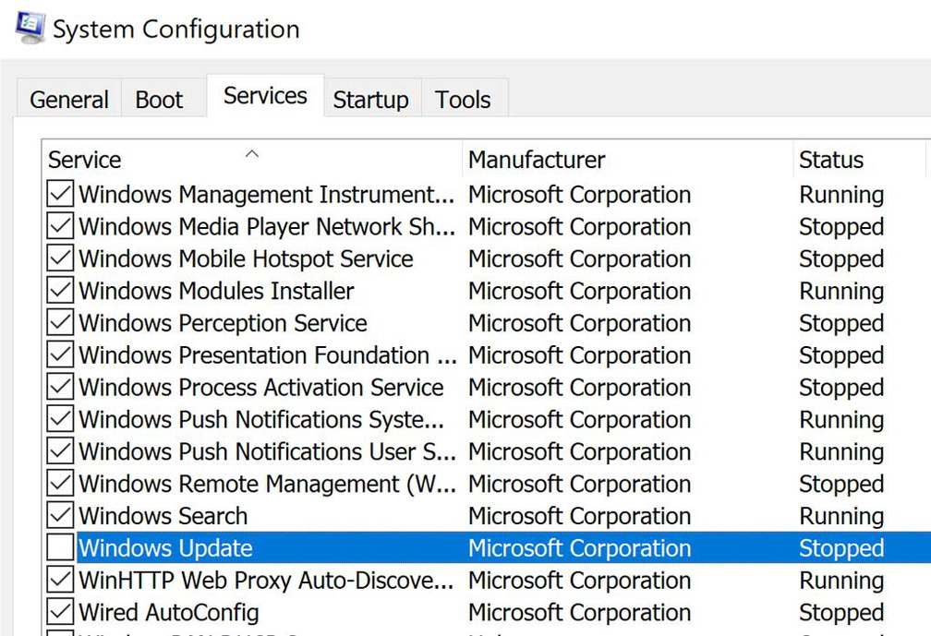931x636 pixels.
Task: Select Windows Perception Service name
Action: click(223, 323)
